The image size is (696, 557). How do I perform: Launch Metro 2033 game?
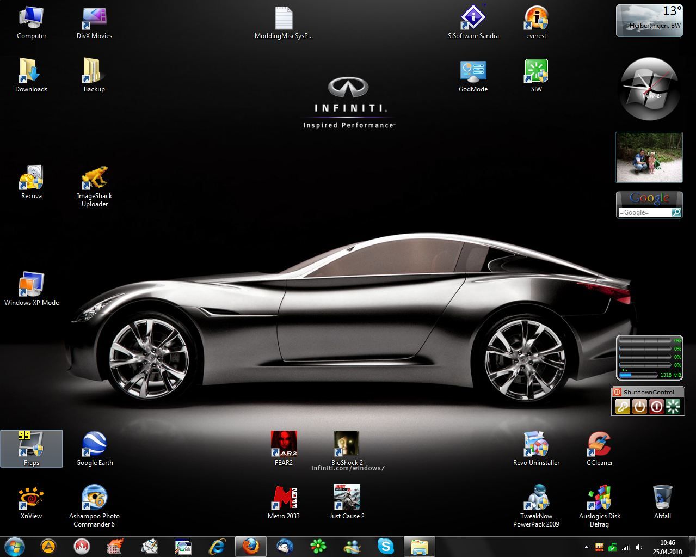click(284, 502)
